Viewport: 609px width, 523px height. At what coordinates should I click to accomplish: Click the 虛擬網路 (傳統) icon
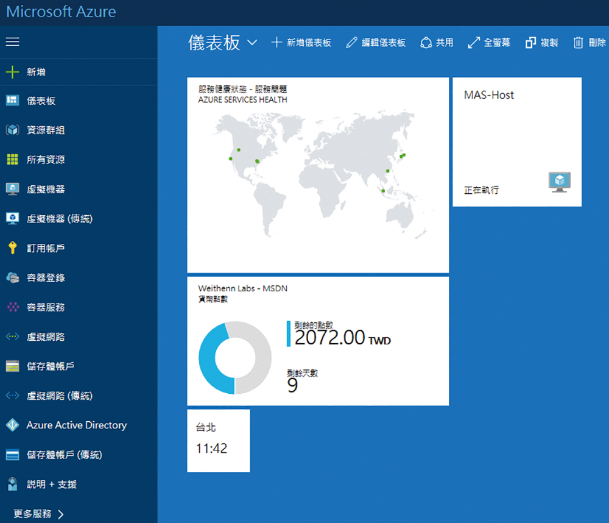click(x=12, y=396)
